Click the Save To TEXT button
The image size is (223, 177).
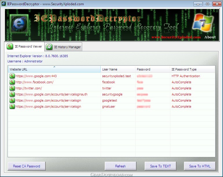[x=161, y=166]
